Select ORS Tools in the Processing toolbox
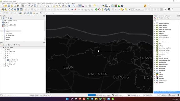This screenshot has width=180, height=101. [x=161, y=82]
